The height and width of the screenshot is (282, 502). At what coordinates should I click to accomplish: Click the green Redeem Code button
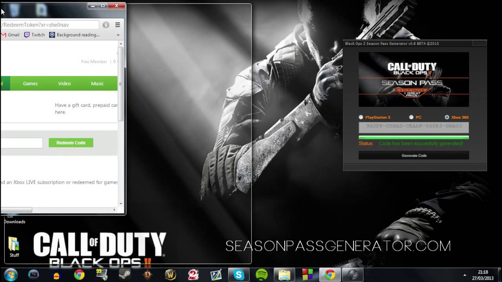point(71,143)
